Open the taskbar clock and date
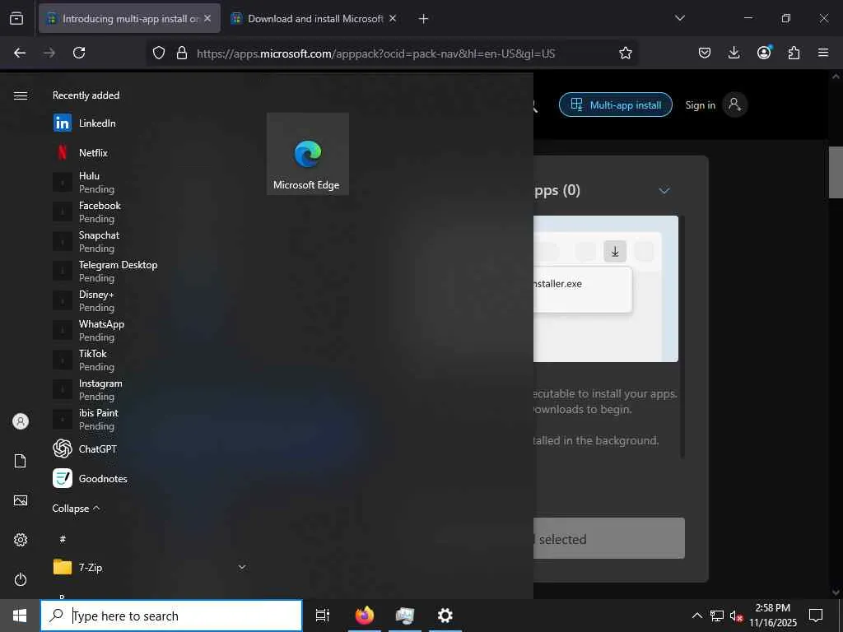This screenshot has width=843, height=632. pos(772,616)
